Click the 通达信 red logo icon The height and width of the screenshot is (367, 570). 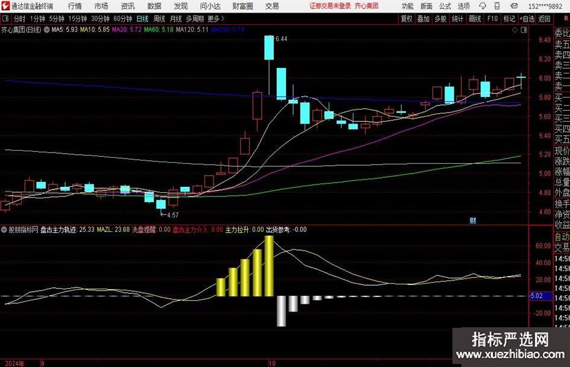pos(5,6)
